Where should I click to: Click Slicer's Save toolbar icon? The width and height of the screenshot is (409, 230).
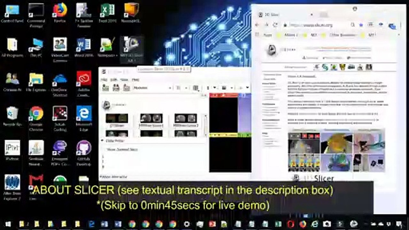(x=127, y=88)
